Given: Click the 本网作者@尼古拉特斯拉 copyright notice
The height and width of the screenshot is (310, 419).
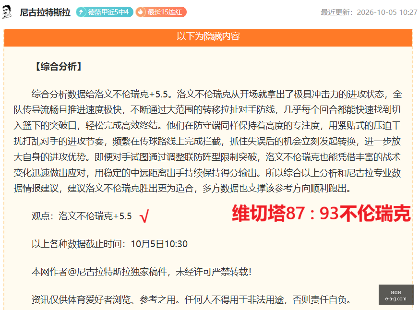Looking at the screenshot, I should coord(142,272).
